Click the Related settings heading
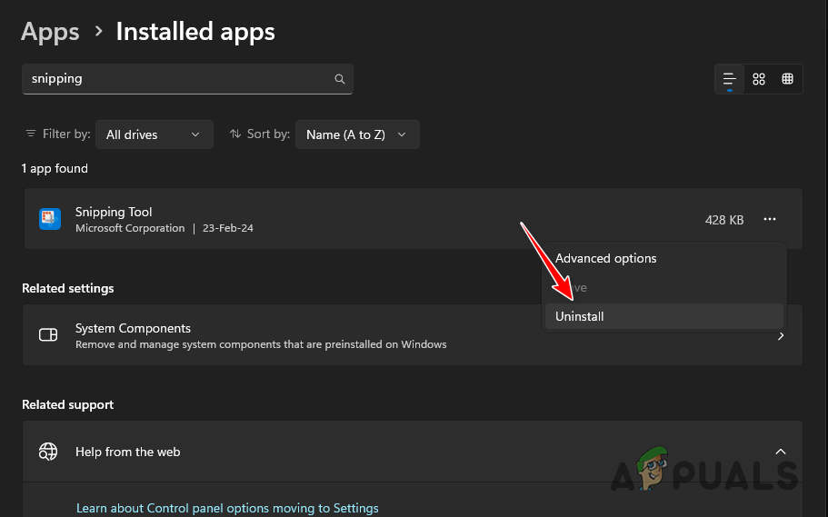828x517 pixels. pyautogui.click(x=67, y=288)
